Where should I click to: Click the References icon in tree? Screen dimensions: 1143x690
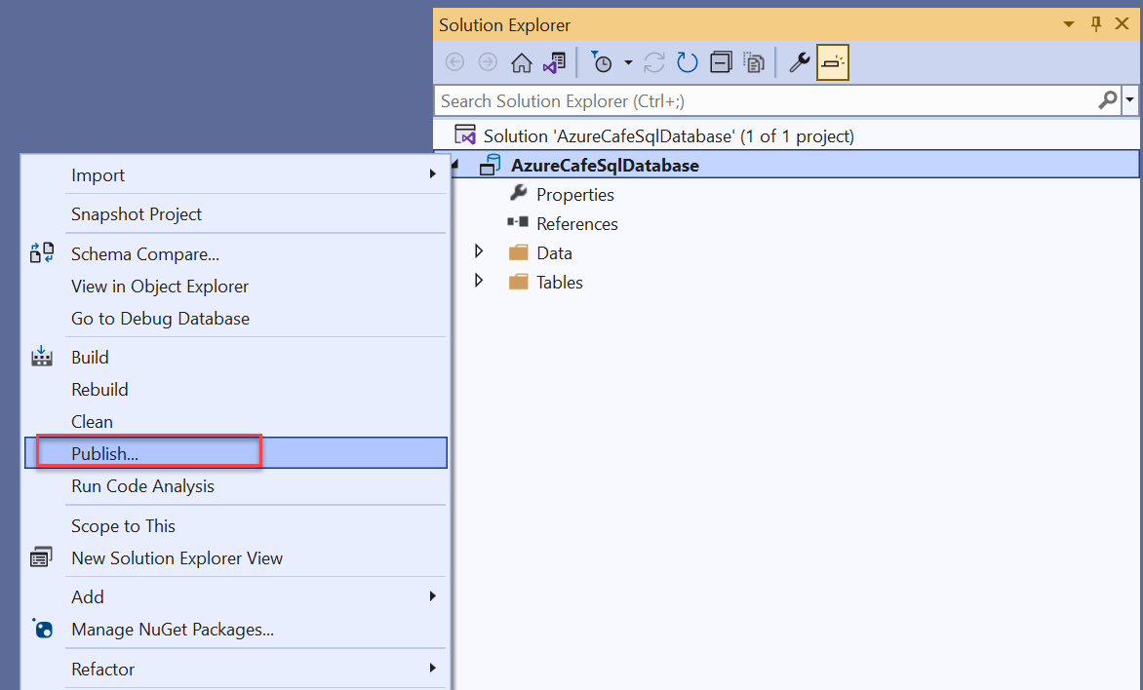[x=518, y=222]
